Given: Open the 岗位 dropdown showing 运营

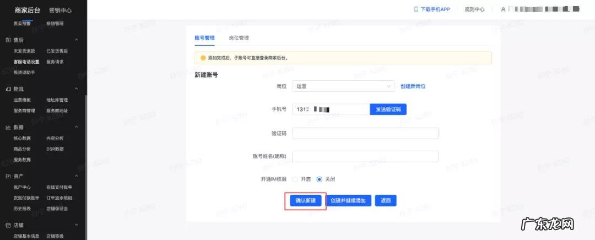Looking at the screenshot, I should pos(343,86).
